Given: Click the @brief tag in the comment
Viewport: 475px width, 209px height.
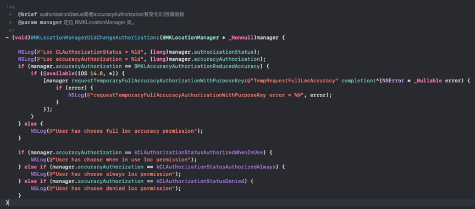Looking at the screenshot, I should tap(27, 15).
